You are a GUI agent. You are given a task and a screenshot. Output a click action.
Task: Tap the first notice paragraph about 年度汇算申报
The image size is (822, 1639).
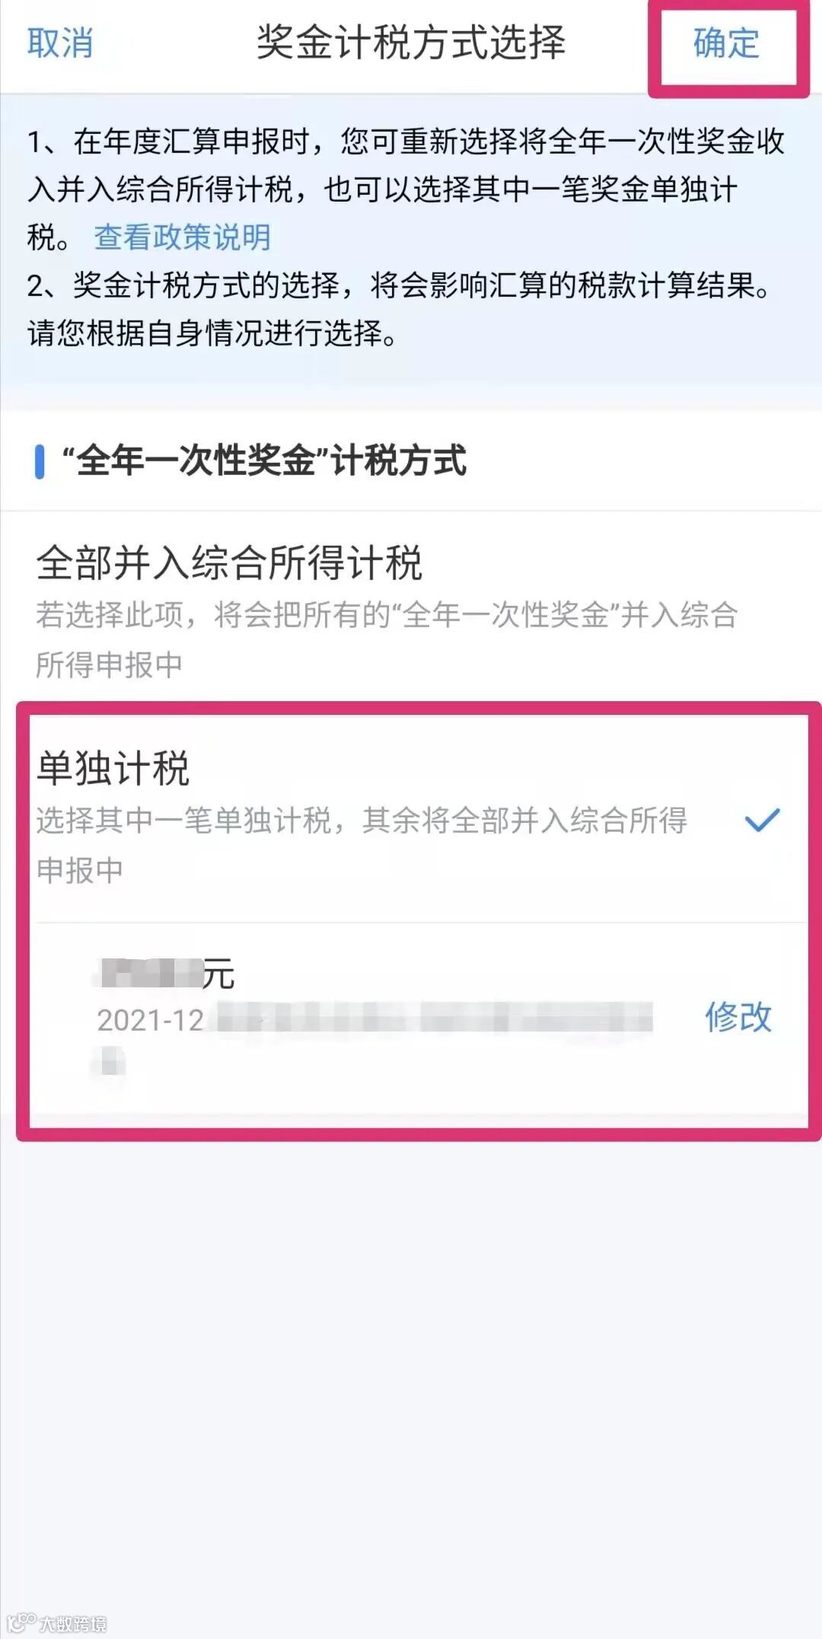coord(406,189)
